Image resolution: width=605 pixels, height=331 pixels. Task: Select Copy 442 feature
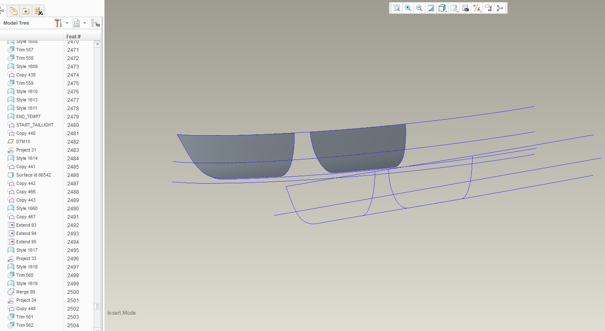tap(26, 183)
